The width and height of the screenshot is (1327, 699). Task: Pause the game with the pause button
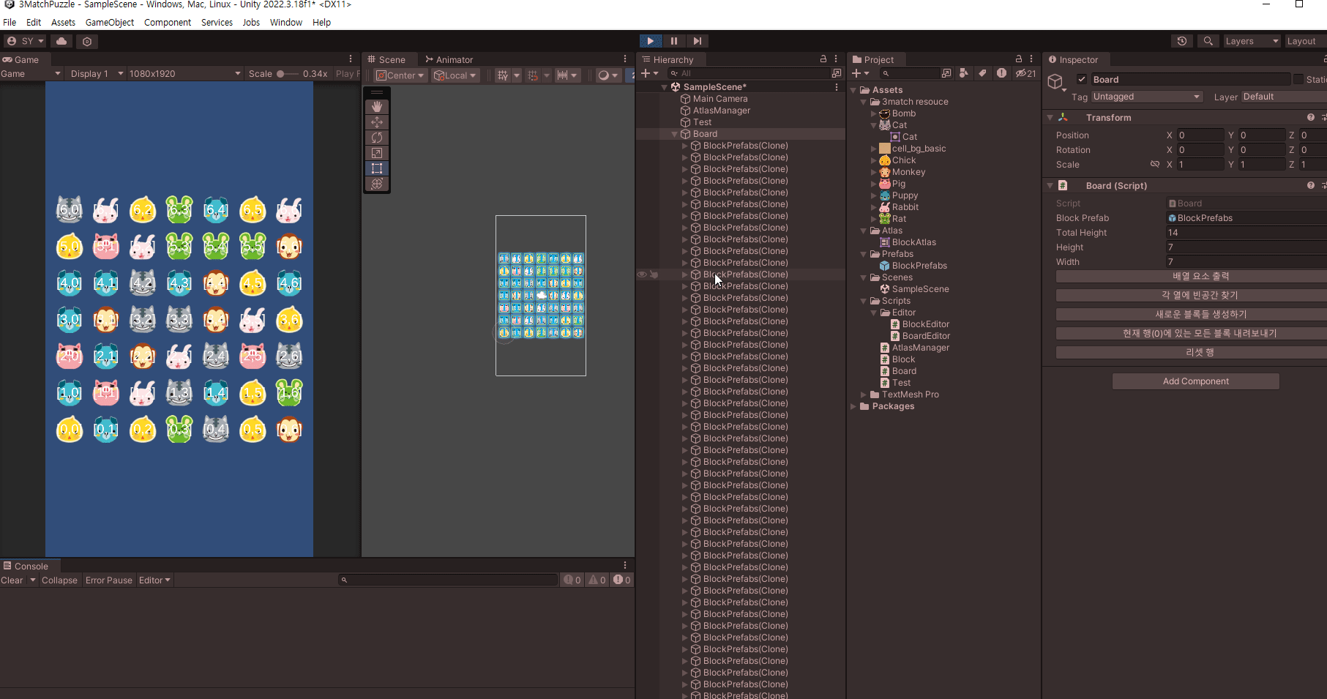click(673, 41)
